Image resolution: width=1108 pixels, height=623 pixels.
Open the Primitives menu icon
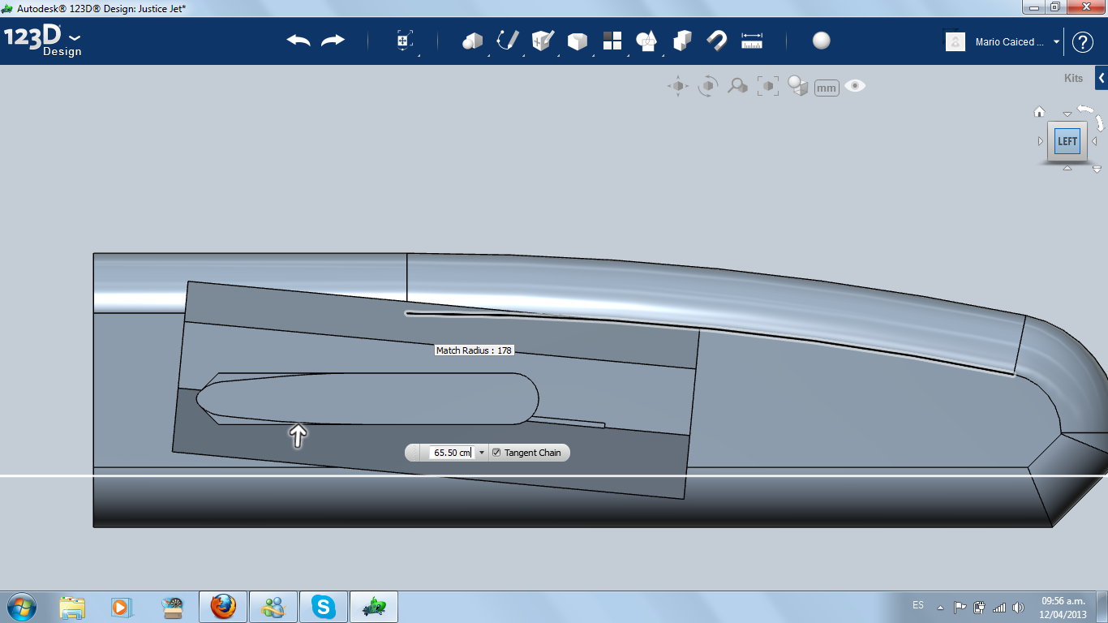[472, 41]
